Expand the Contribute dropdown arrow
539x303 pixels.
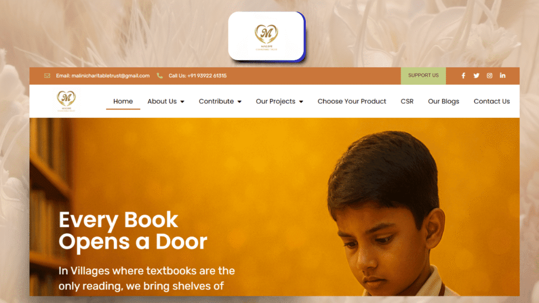pyautogui.click(x=239, y=102)
